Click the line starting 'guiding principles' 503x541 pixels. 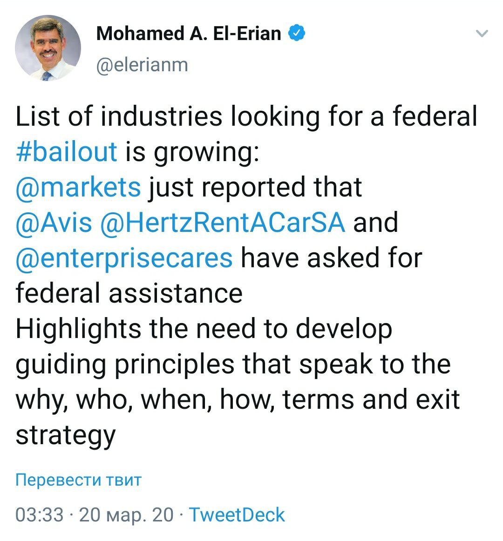pyautogui.click(x=233, y=364)
